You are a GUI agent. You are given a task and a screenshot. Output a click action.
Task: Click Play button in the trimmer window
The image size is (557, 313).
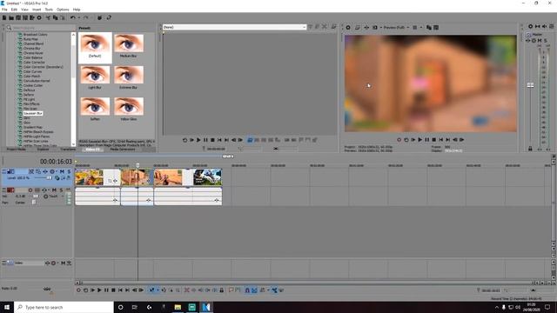[198, 140]
